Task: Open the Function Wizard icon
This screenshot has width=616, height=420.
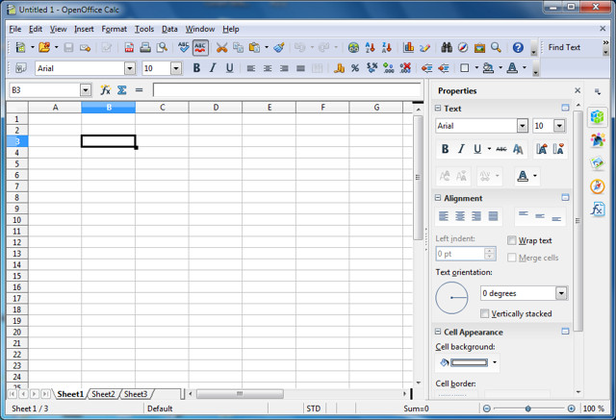Action: point(105,89)
